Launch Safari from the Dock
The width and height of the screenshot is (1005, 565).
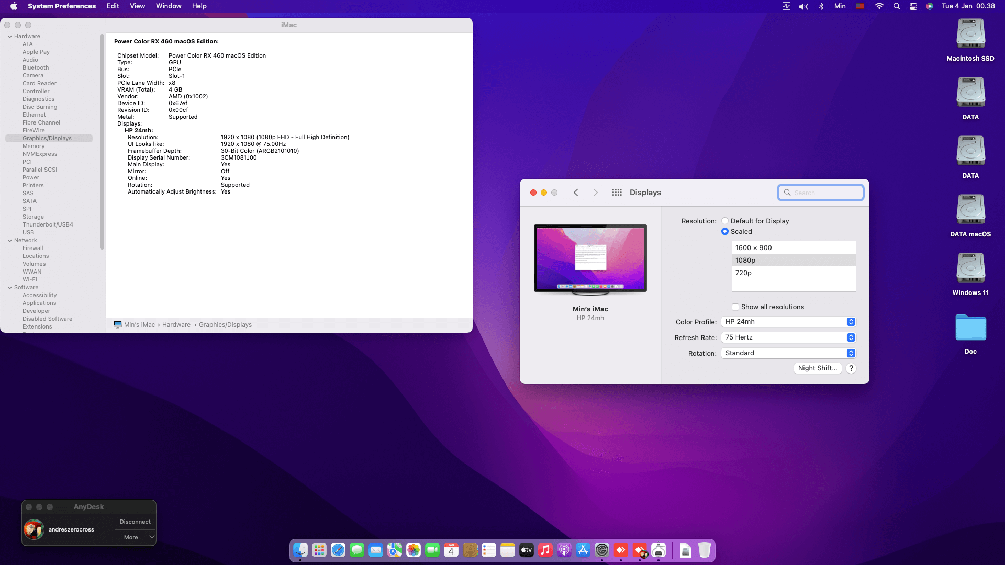pos(338,550)
